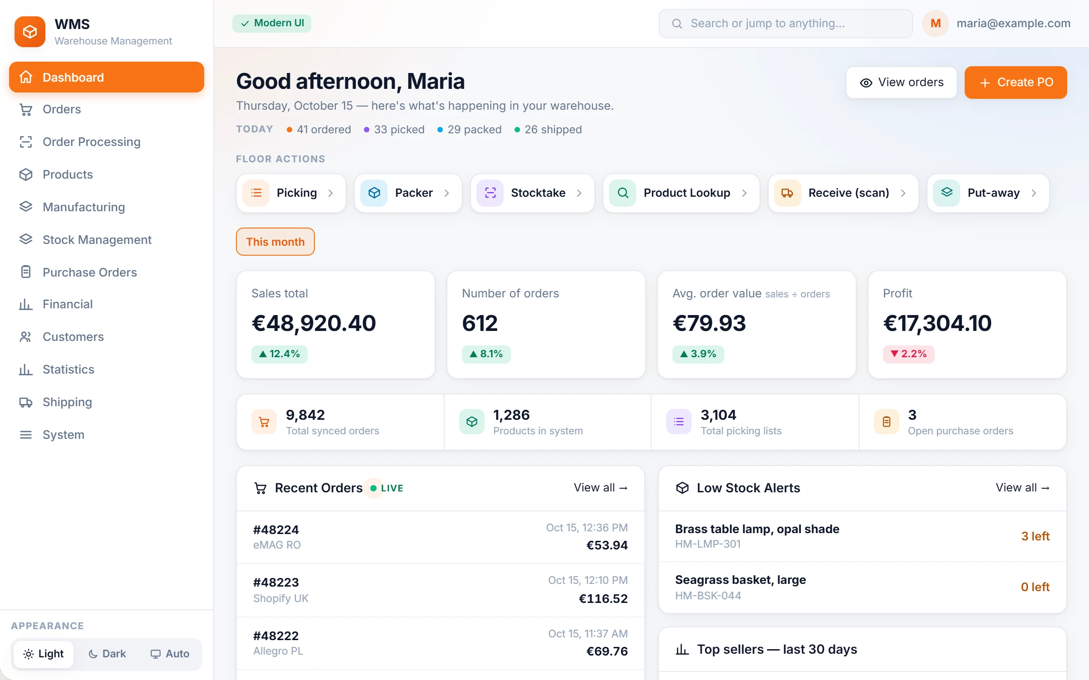
Task: Click the Manufacturing layers icon
Action: coord(26,207)
